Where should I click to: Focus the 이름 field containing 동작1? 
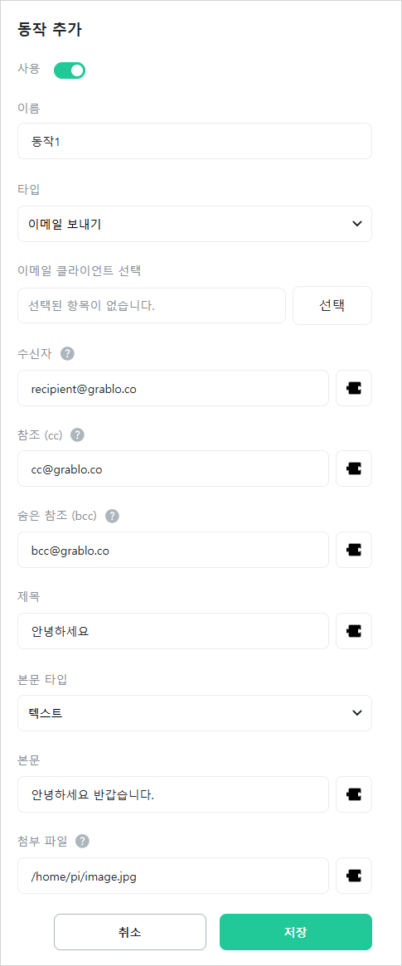click(x=195, y=141)
